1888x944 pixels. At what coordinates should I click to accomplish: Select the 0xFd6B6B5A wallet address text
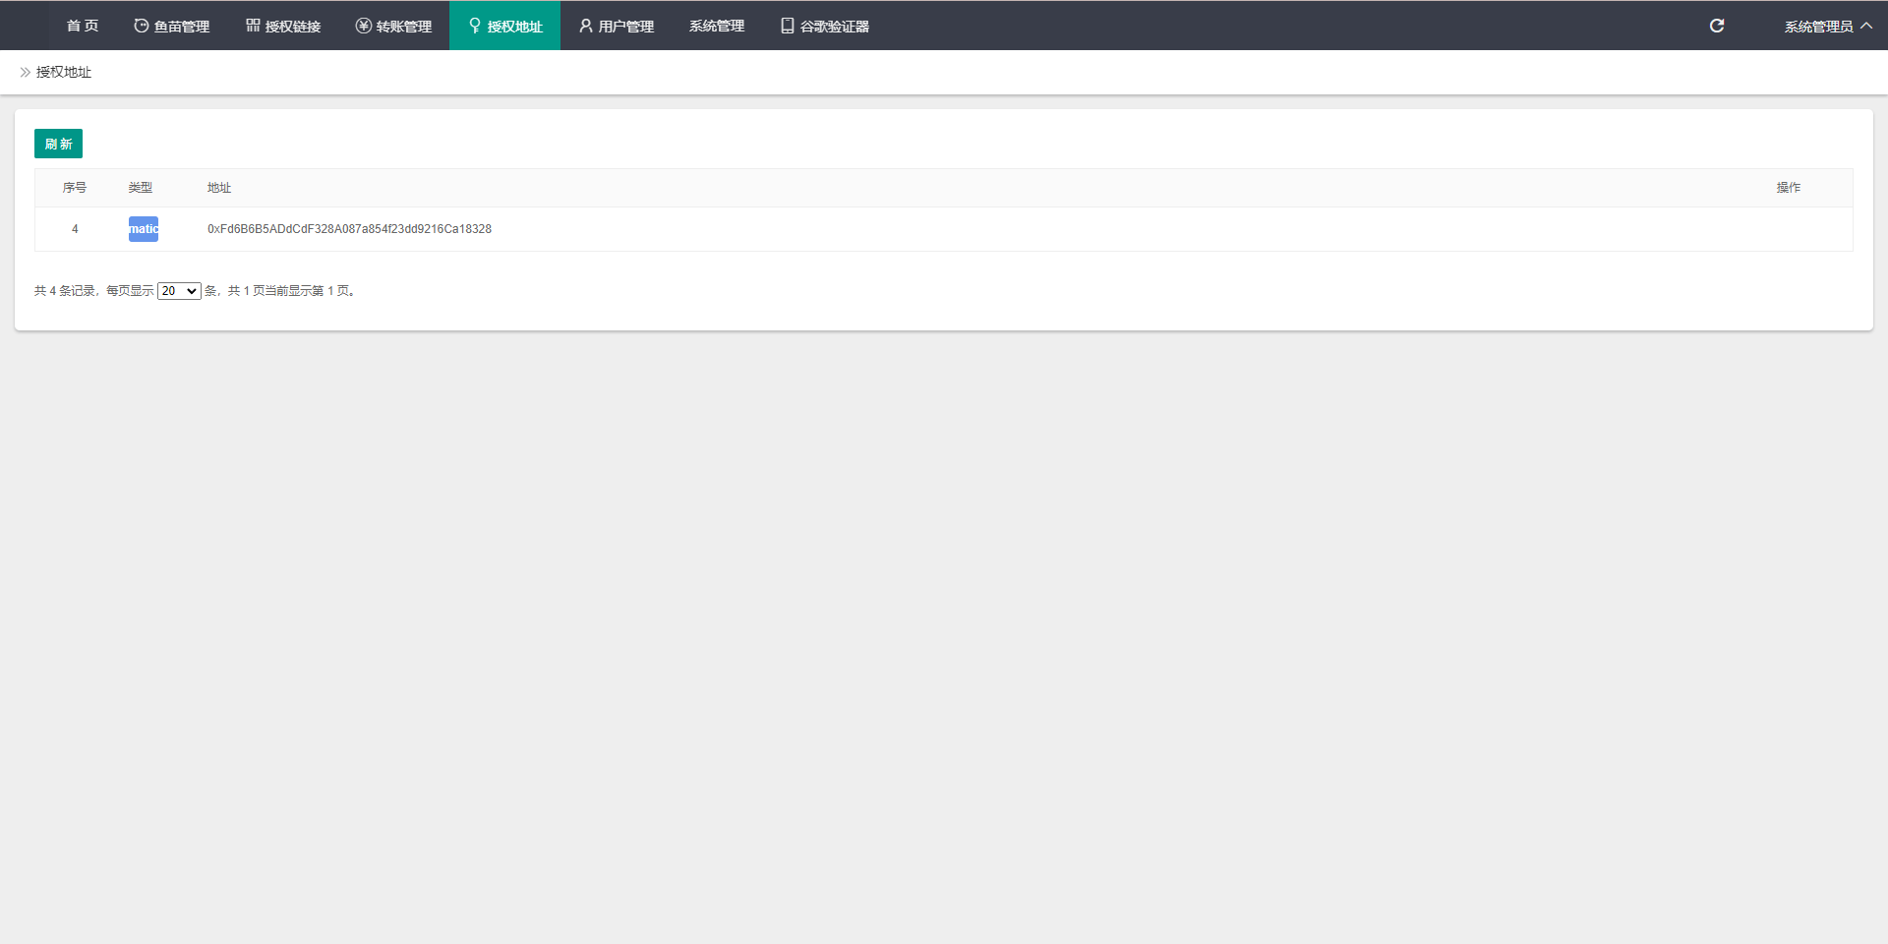pyautogui.click(x=349, y=229)
